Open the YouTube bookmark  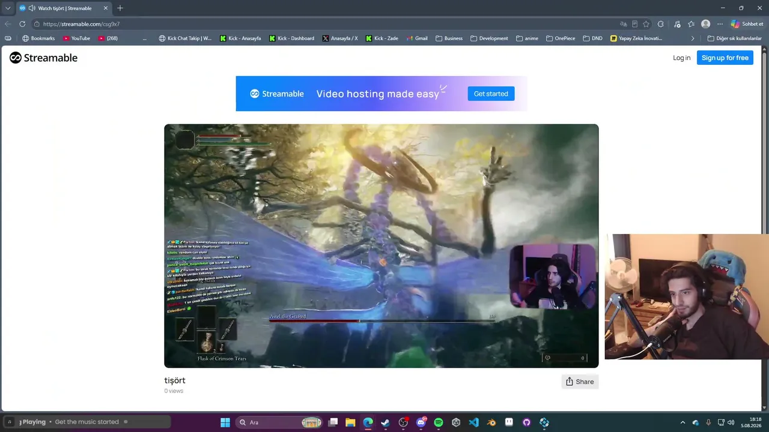pyautogui.click(x=76, y=38)
